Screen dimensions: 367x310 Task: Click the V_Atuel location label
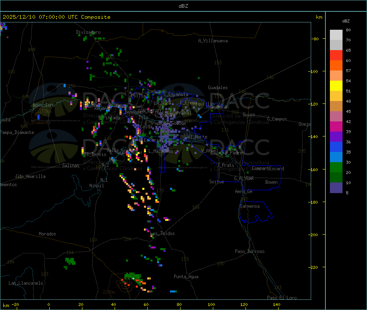[210, 151]
